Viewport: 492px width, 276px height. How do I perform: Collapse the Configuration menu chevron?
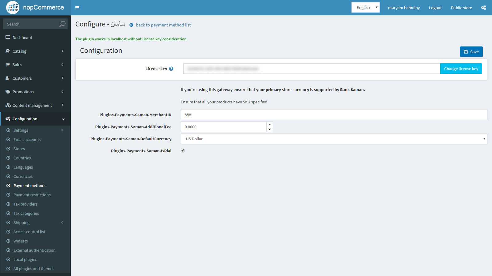[x=63, y=119]
